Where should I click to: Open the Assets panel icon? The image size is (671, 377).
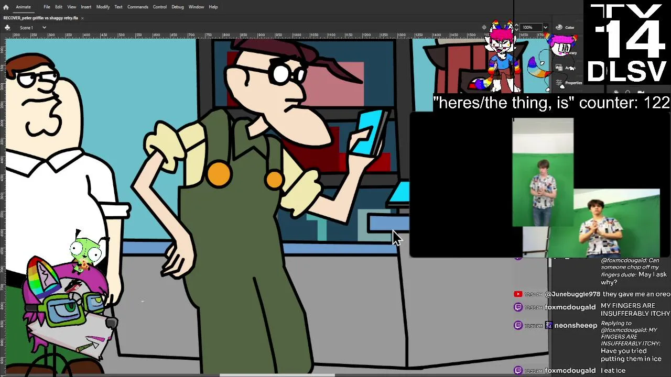click(x=559, y=68)
